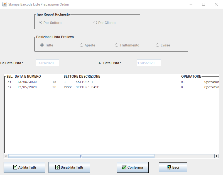Click the Abilita Tutti button icon
Screen dimensions: 223x175
[x=15, y=167]
